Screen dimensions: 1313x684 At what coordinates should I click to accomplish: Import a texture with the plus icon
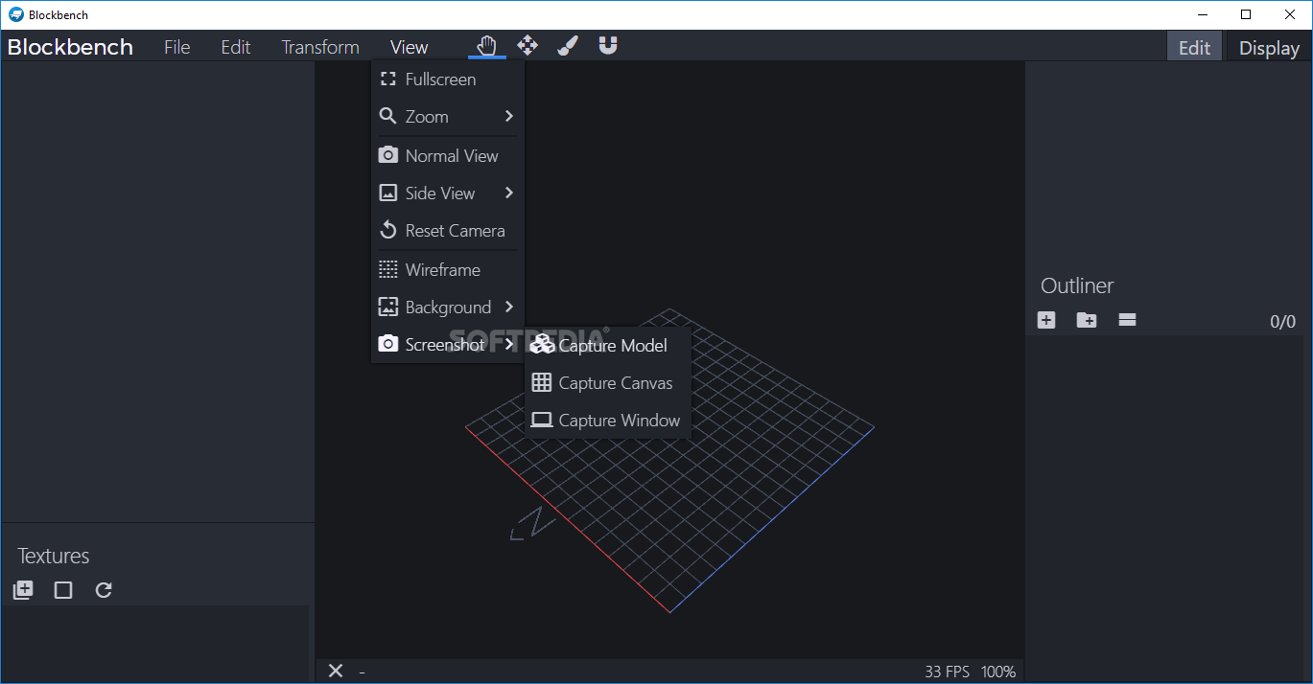click(x=23, y=590)
